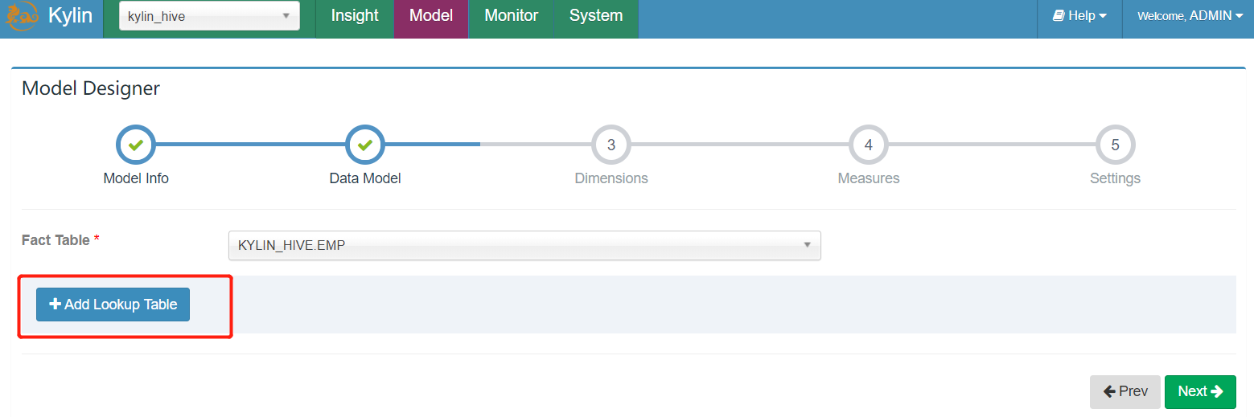Click the Kylin brand name text
This screenshot has width=1254, height=417.
coord(70,15)
